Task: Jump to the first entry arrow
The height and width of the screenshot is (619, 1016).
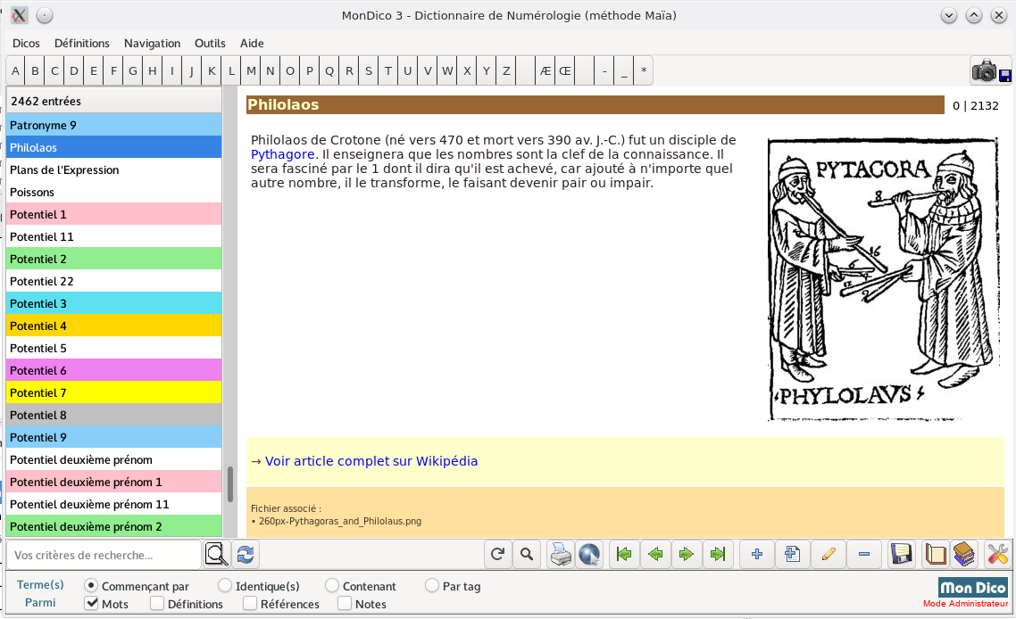Action: pos(624,555)
